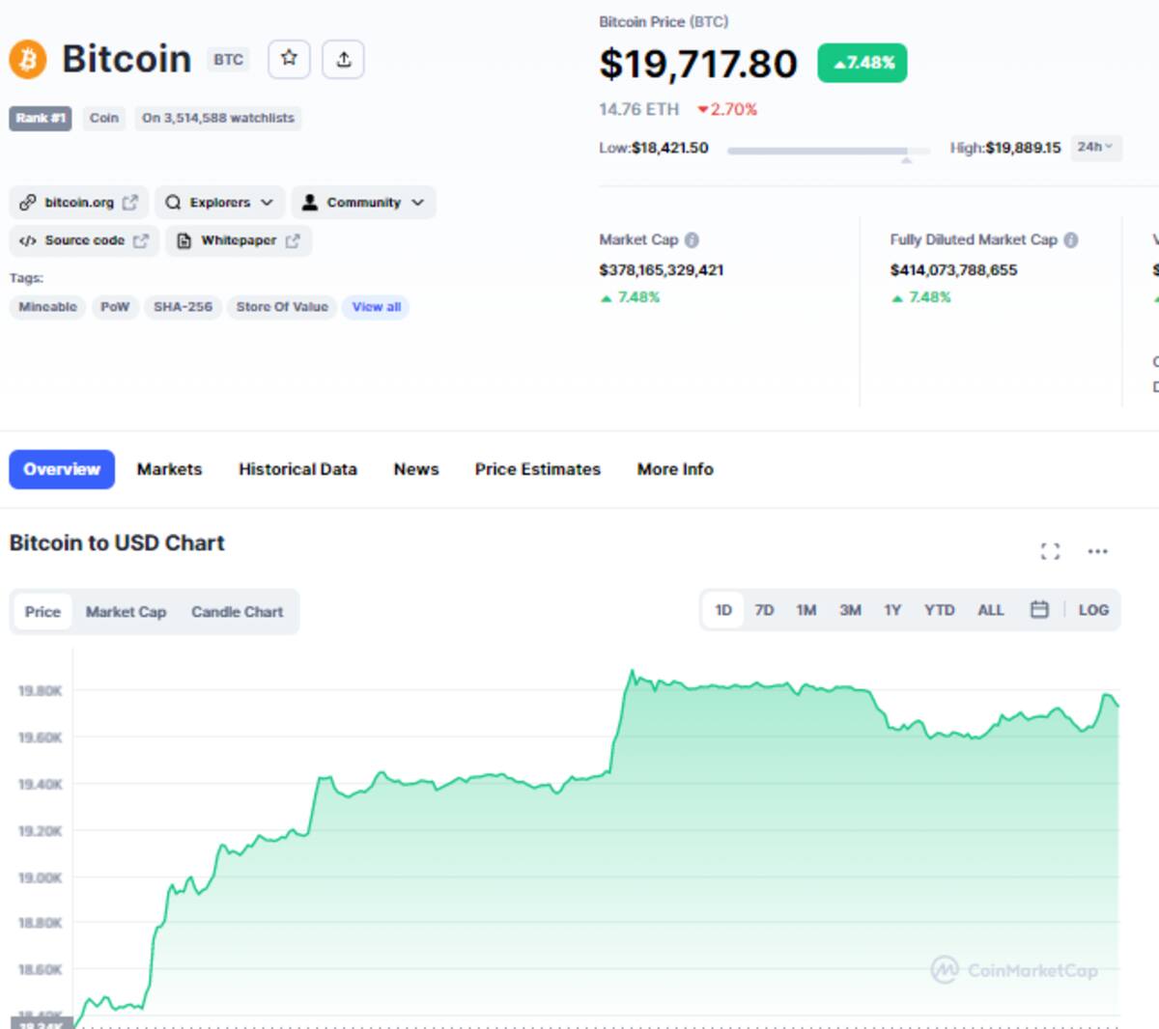Viewport: 1159px width, 1029px height.
Task: Expand chart to fullscreen icon
Action: pos(1050,551)
